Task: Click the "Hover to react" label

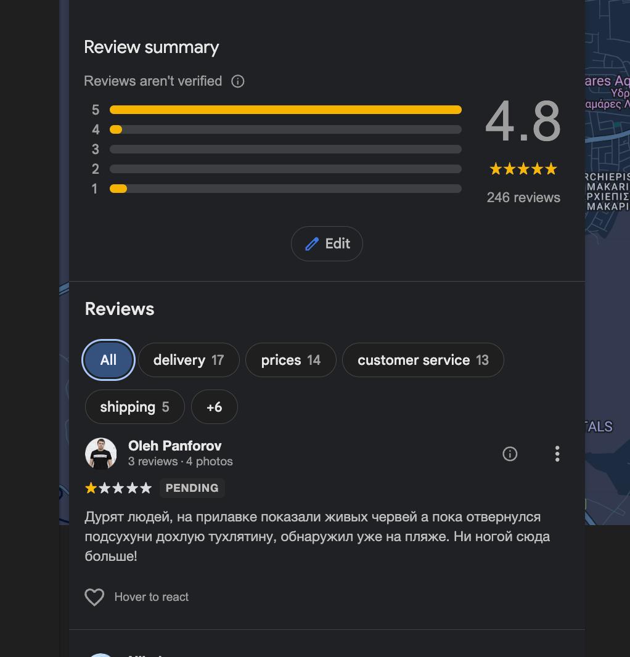Action: pyautogui.click(x=152, y=597)
